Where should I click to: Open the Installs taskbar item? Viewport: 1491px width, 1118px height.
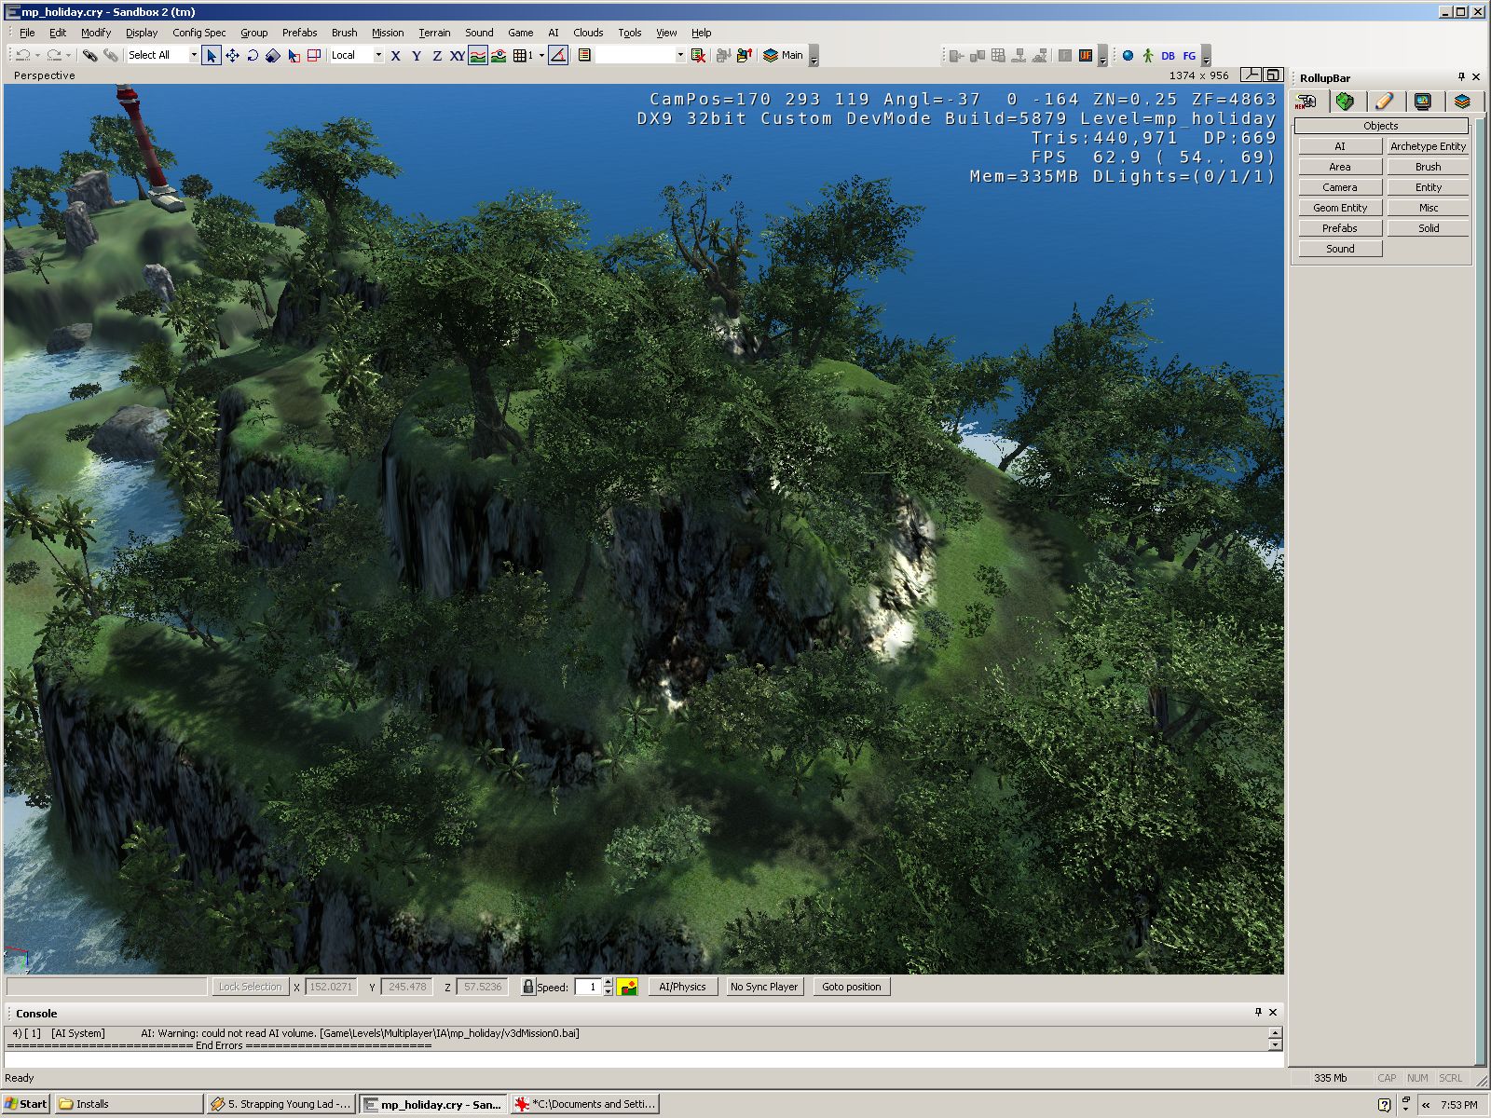[x=129, y=1104]
